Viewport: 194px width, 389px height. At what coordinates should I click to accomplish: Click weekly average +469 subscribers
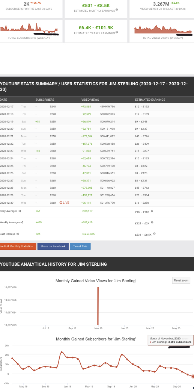(x=39, y=222)
